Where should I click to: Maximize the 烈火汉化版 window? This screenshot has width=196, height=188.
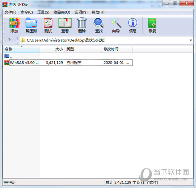pos(175,3)
